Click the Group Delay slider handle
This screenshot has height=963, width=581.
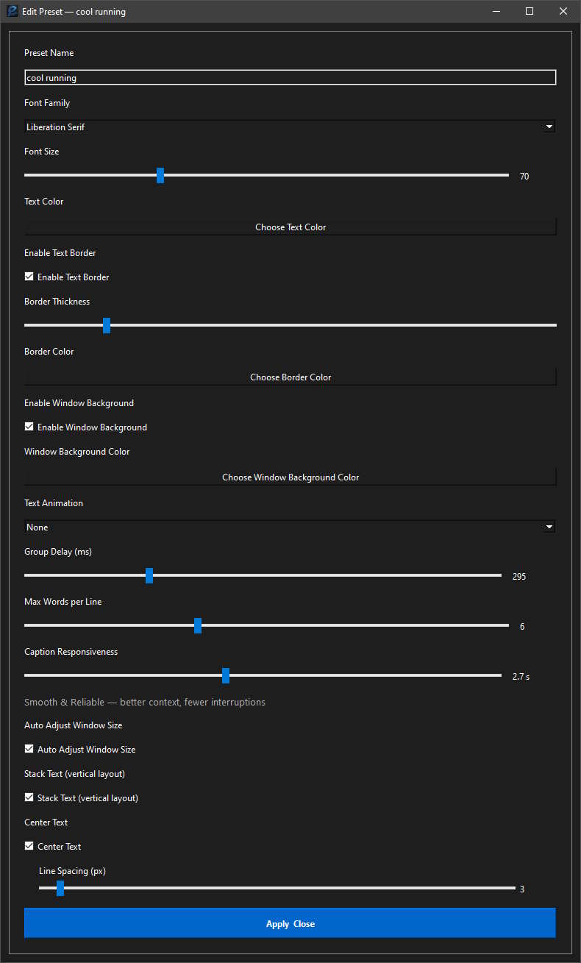pyautogui.click(x=149, y=575)
